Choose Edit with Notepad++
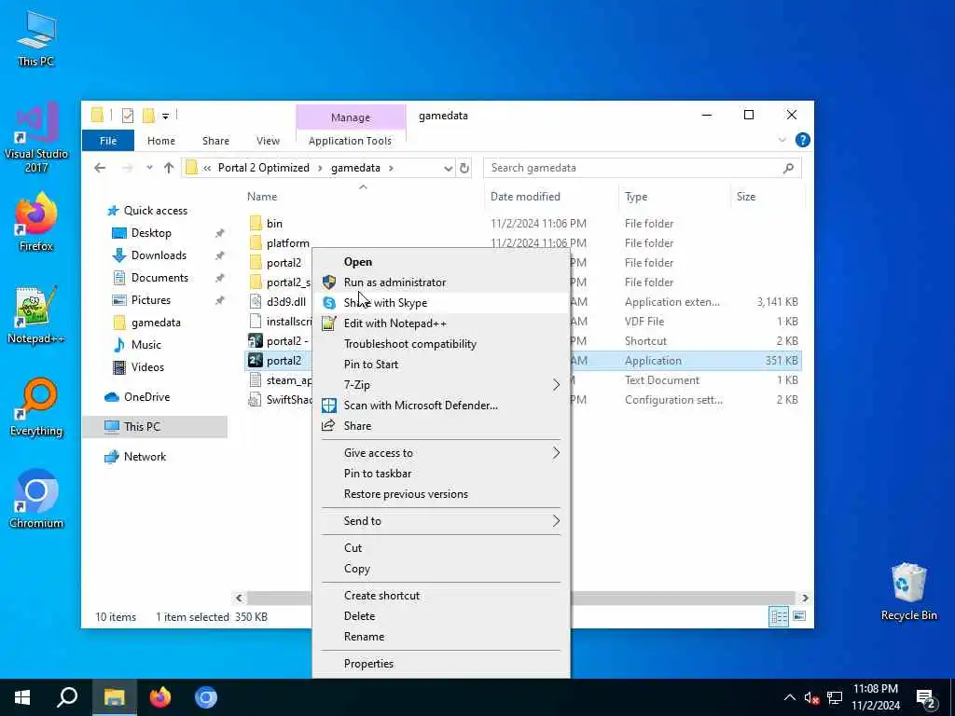The image size is (955, 716). (x=441, y=324)
